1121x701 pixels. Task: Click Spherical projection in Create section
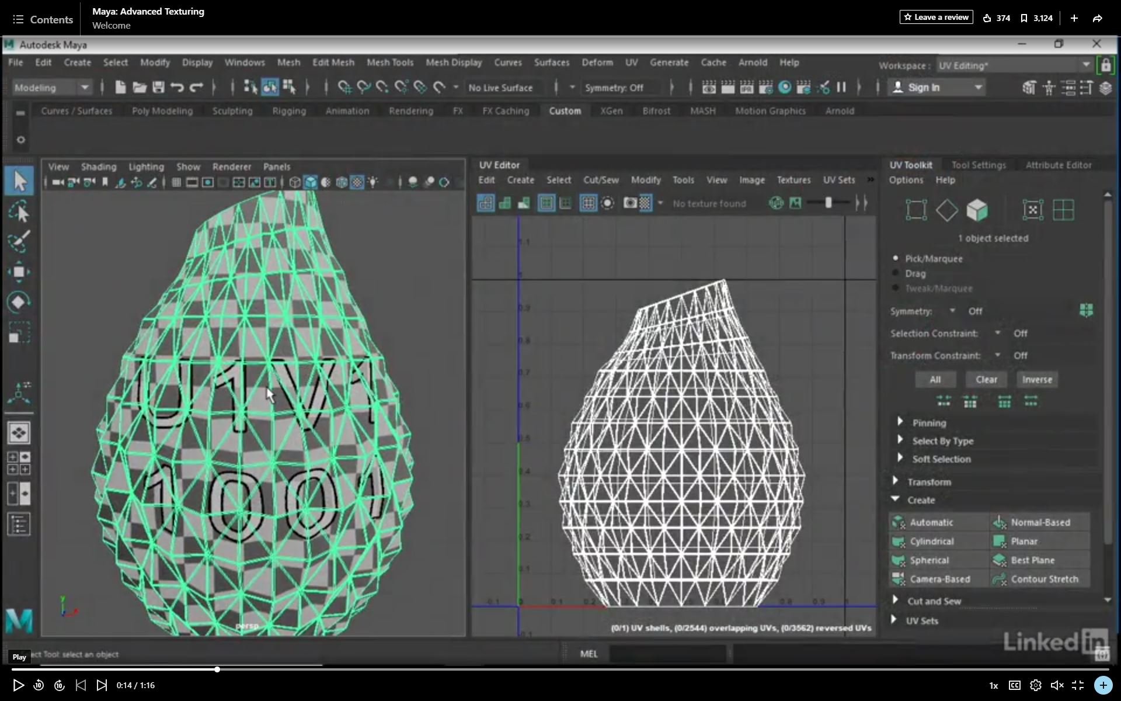click(x=938, y=560)
